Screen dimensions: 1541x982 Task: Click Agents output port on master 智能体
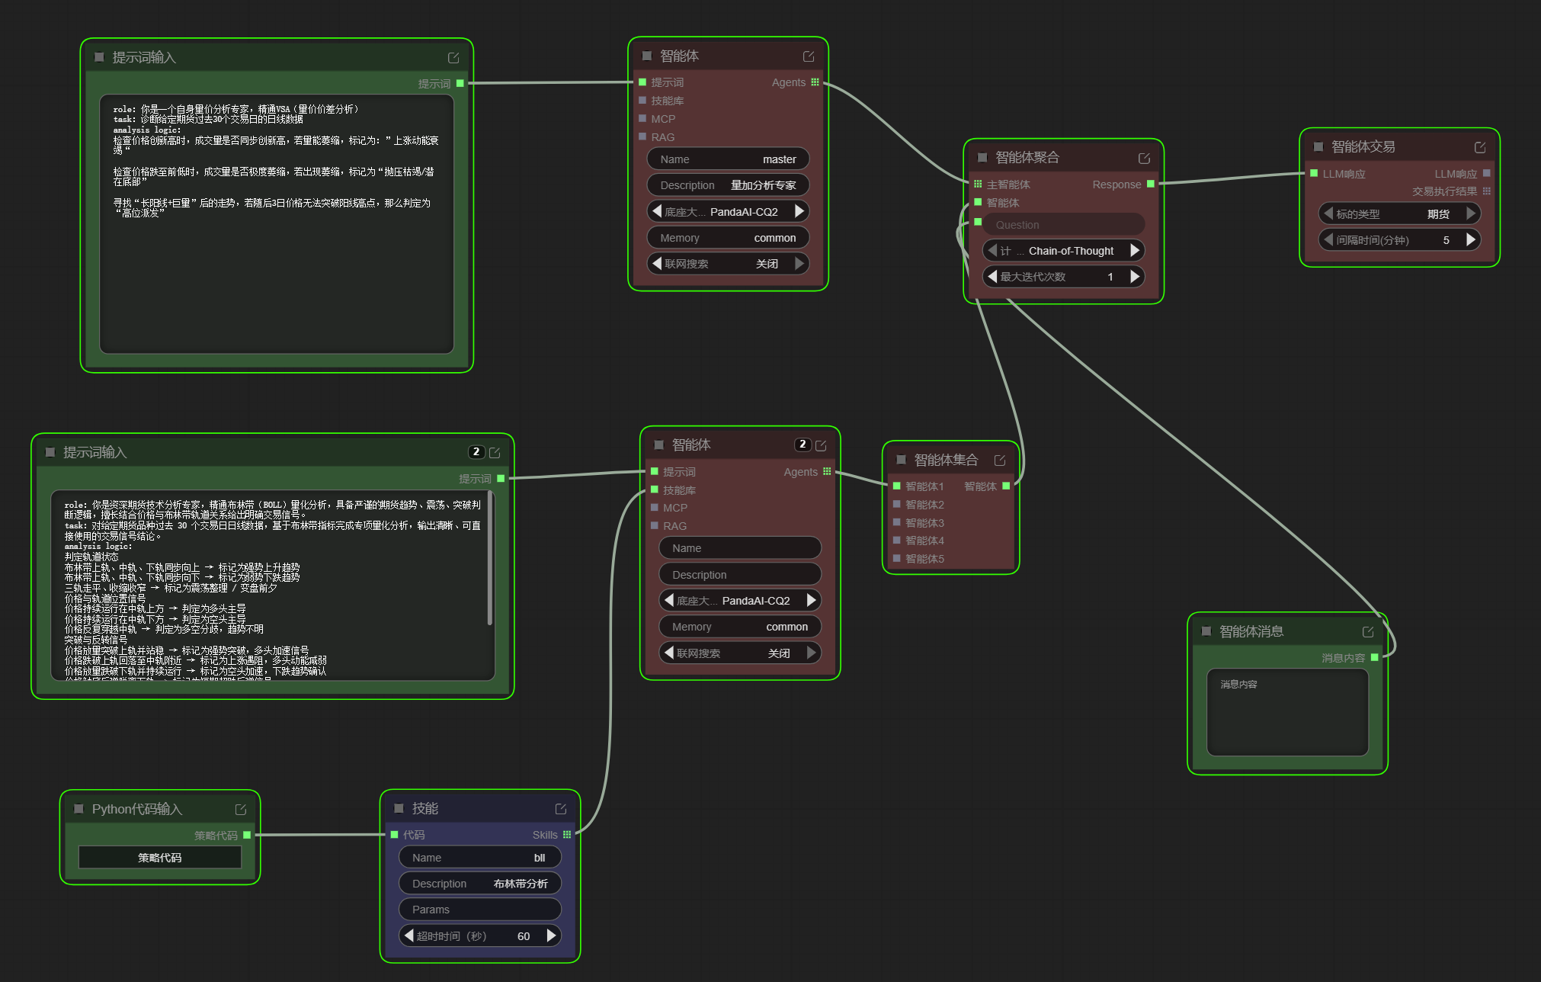point(815,82)
